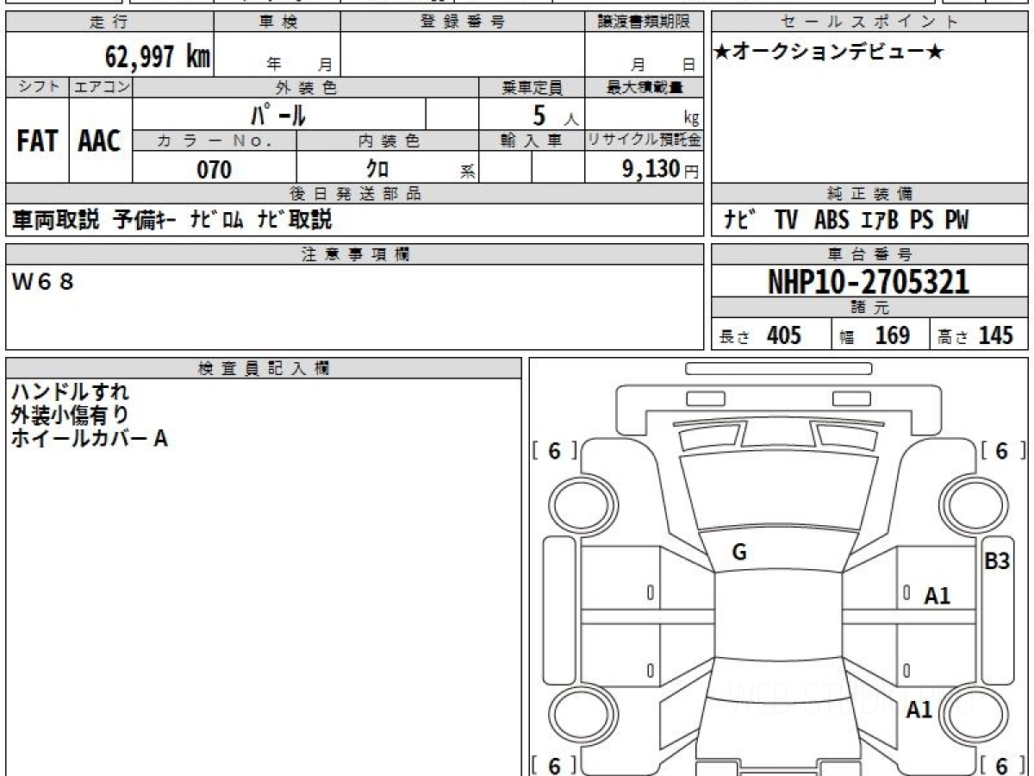
Task: Click the ABS equipment entry
Action: pyautogui.click(x=832, y=221)
